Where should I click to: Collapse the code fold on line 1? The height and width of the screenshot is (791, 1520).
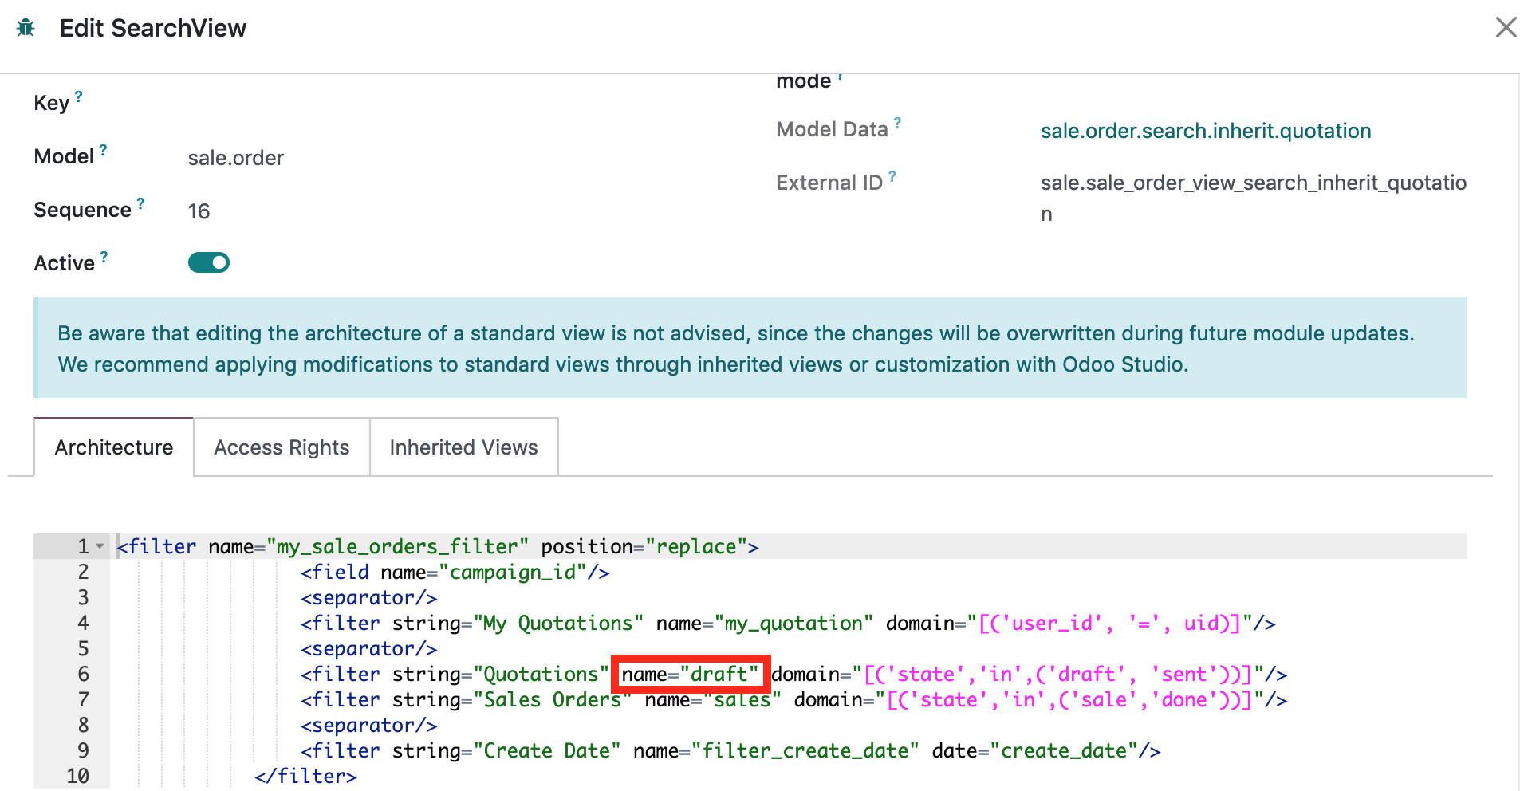coord(99,545)
